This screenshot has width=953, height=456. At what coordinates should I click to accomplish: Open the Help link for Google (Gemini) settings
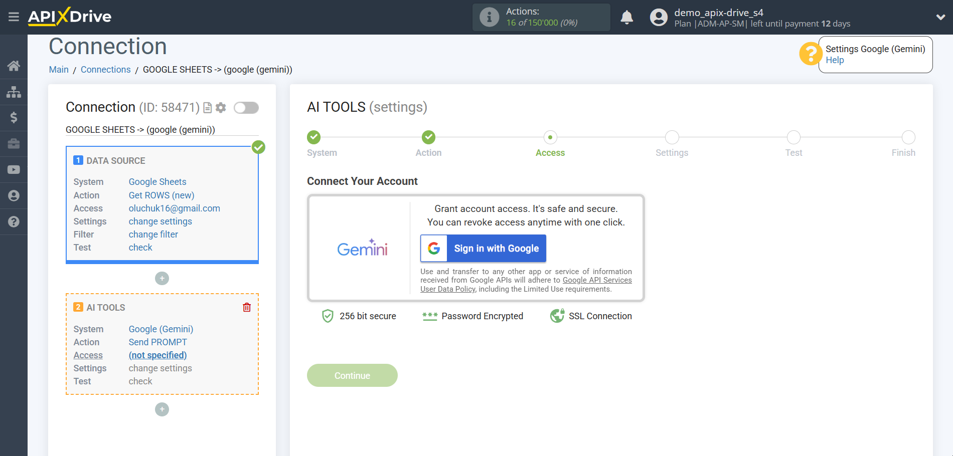835,60
